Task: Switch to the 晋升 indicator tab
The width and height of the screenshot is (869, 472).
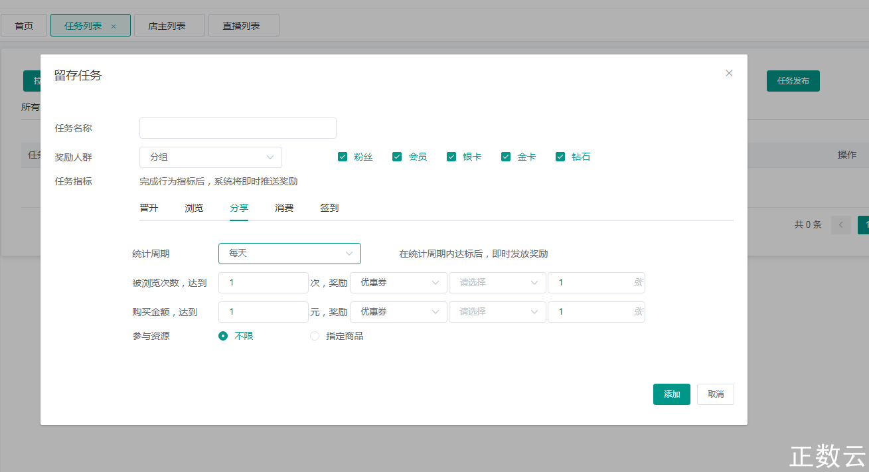Action: 149,208
